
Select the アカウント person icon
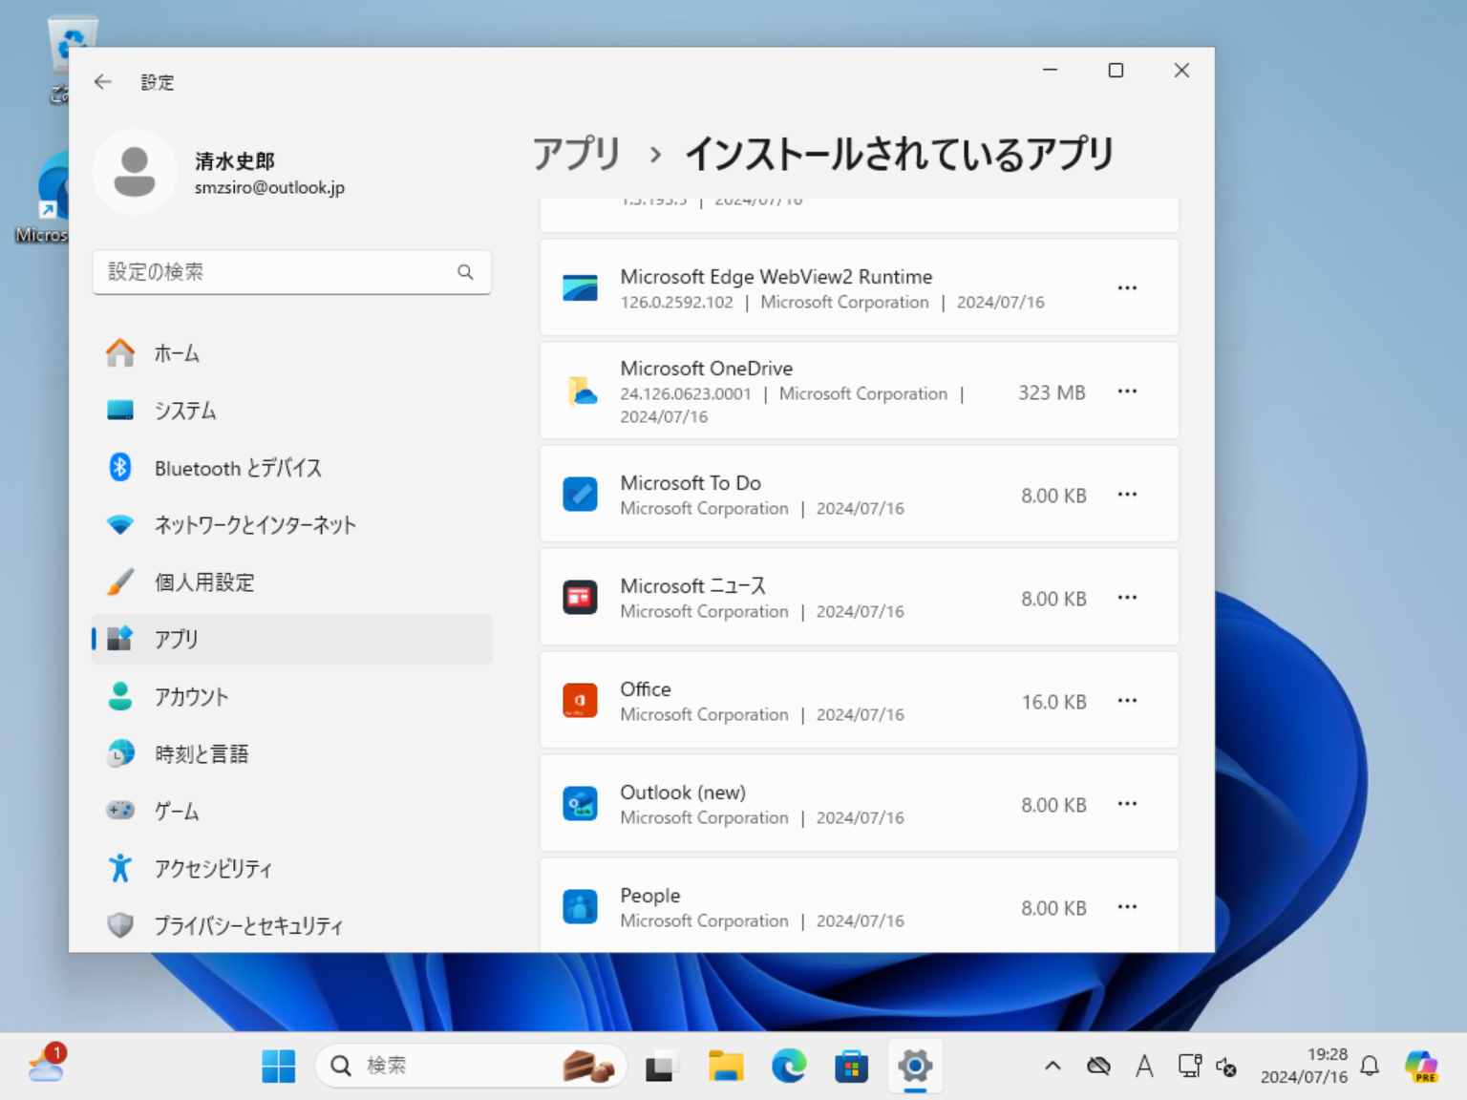[120, 697]
